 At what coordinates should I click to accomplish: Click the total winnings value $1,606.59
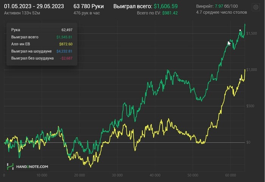pyautogui.click(x=166, y=6)
